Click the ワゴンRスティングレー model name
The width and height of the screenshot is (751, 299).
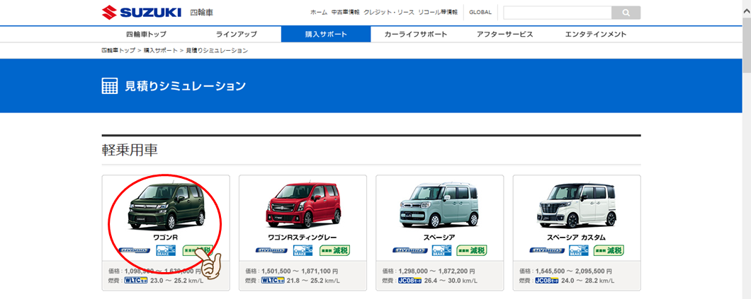click(x=303, y=237)
